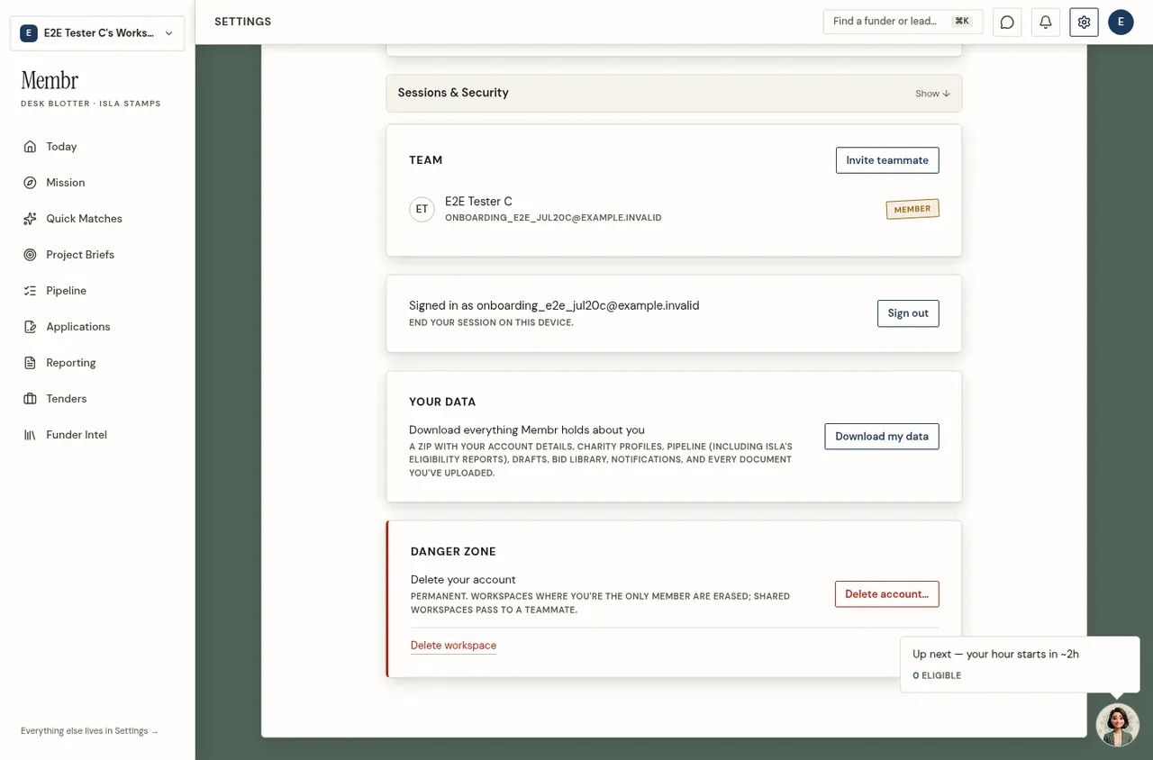Click the Reporting document icon

click(x=30, y=363)
